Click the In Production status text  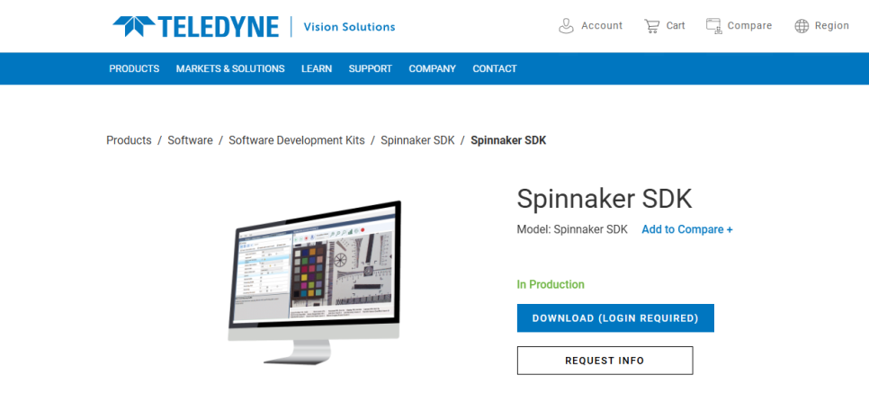[x=551, y=284]
